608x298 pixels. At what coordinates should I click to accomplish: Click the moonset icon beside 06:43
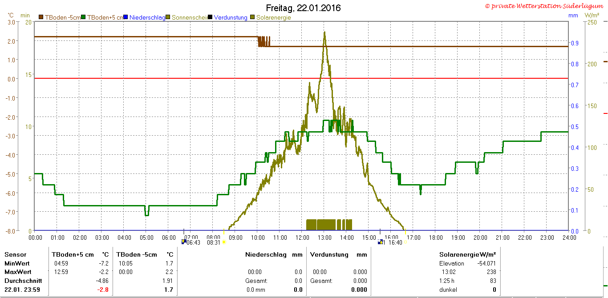(x=184, y=242)
